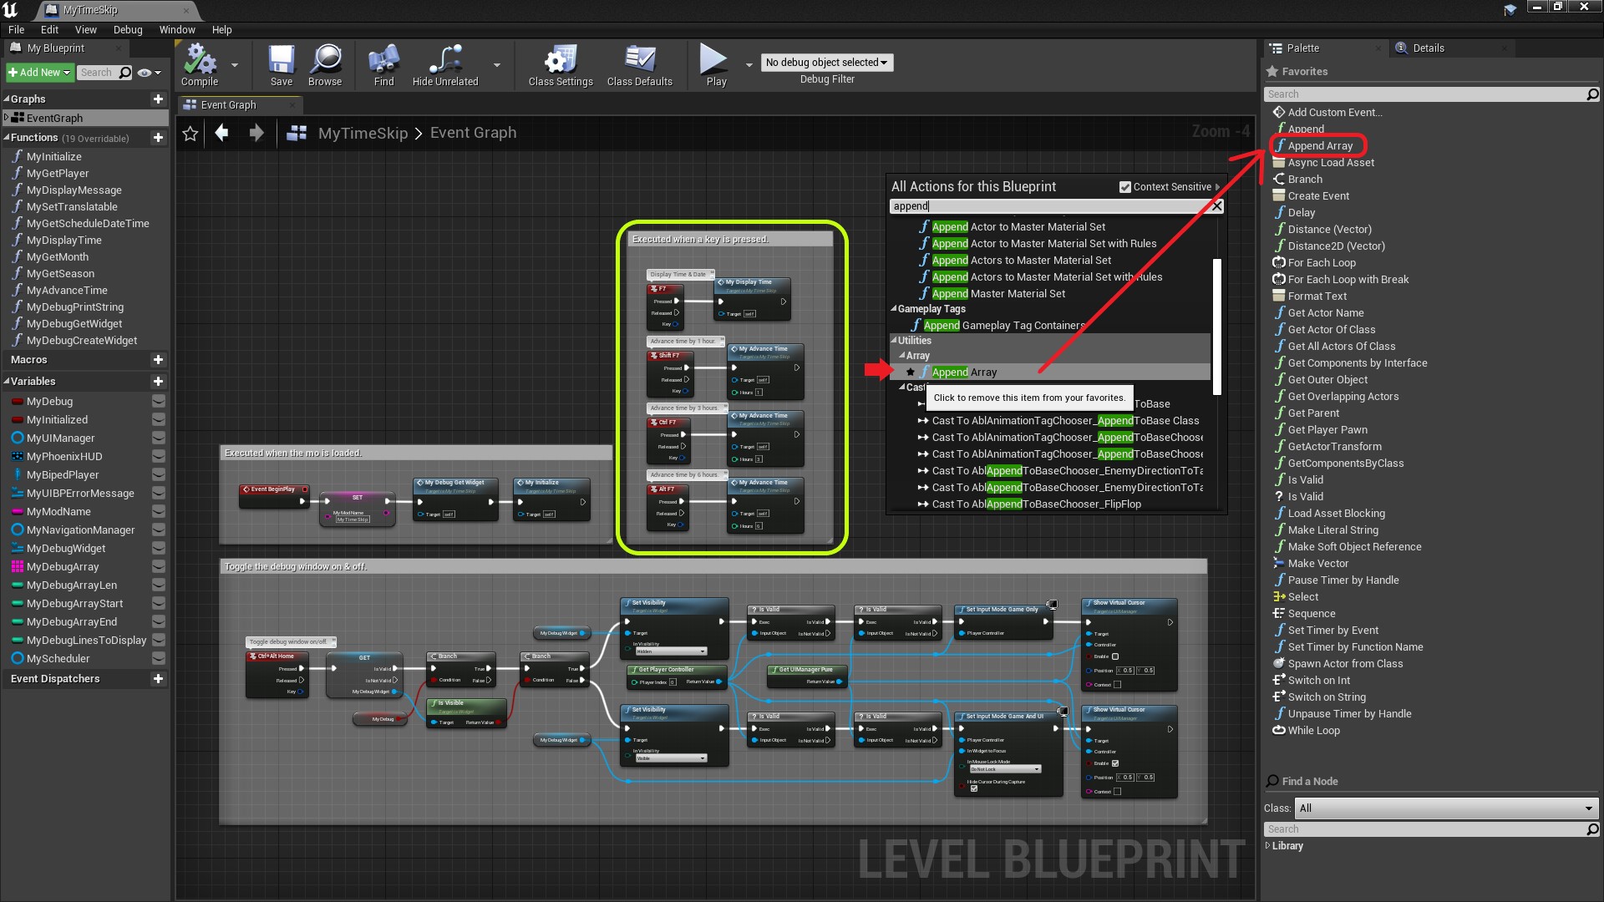Toggle MyModName variable visibility
Viewport: 1604px width, 902px height.
pyautogui.click(x=158, y=511)
